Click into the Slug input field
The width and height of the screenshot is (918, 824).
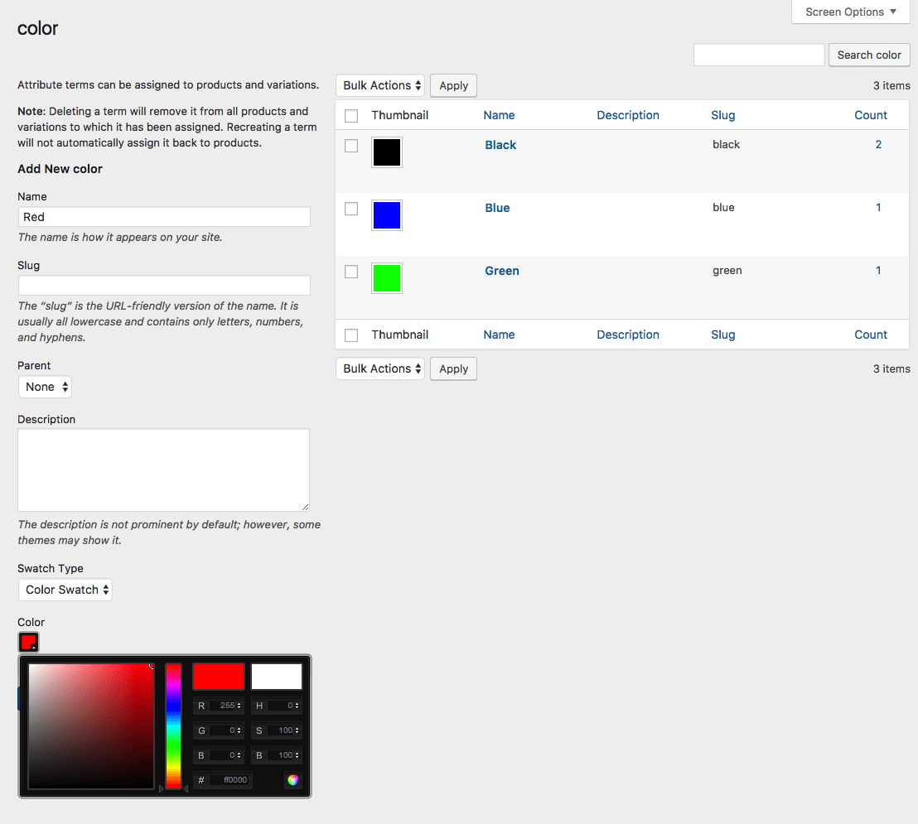164,286
